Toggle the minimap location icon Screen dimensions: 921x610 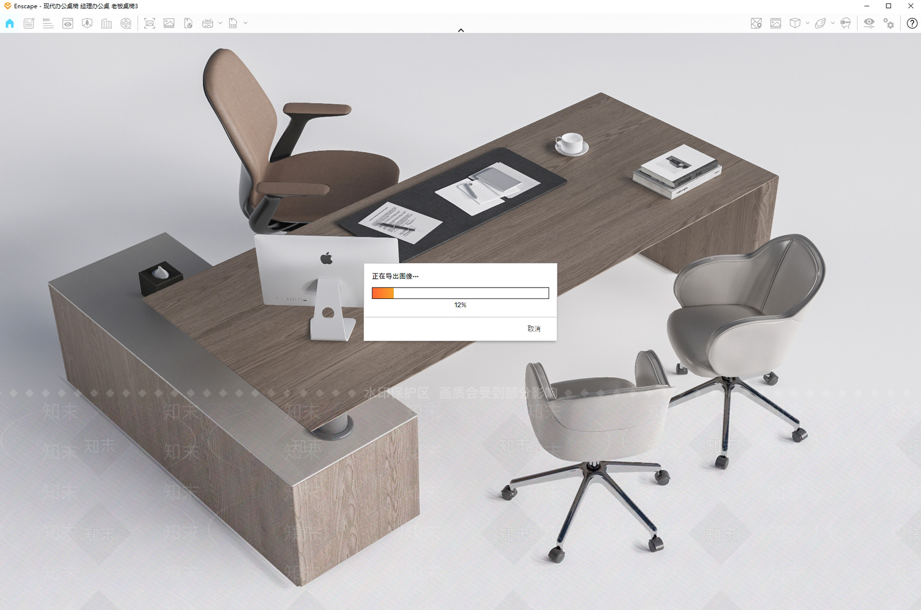[756, 23]
